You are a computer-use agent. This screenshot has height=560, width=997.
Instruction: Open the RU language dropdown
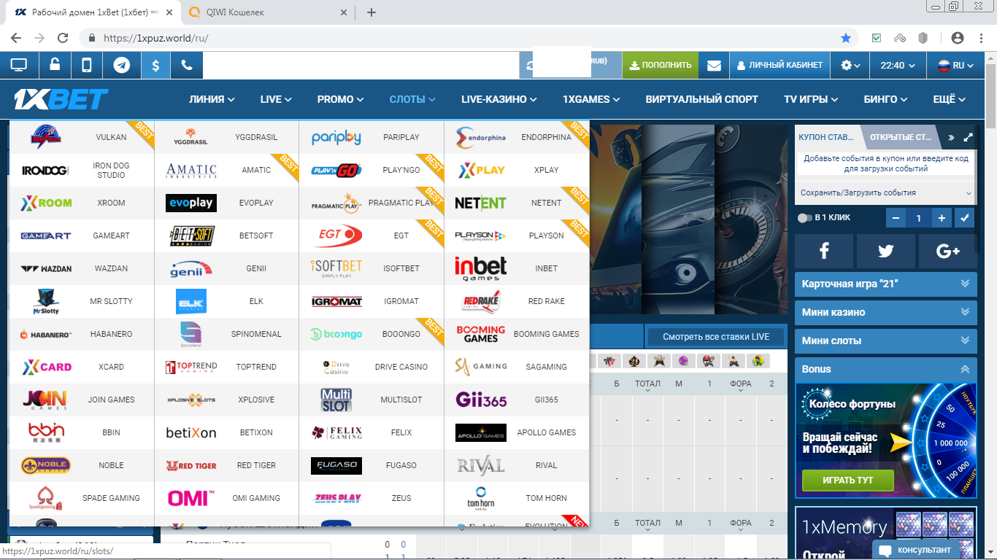[x=955, y=66]
